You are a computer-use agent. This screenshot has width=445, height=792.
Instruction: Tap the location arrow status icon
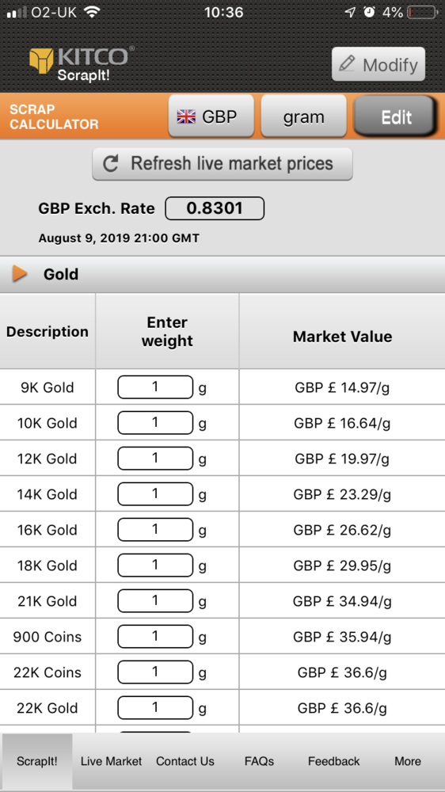click(x=350, y=12)
